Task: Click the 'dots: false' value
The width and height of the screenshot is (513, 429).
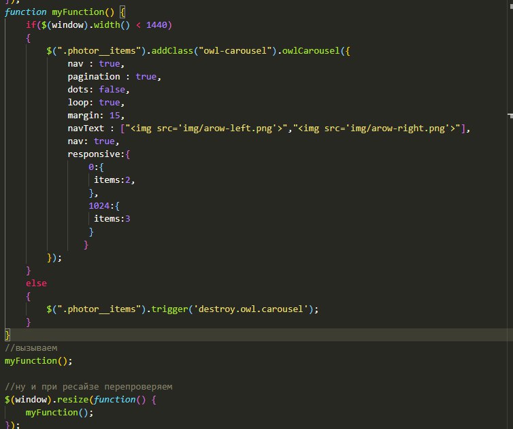Action: [112, 89]
